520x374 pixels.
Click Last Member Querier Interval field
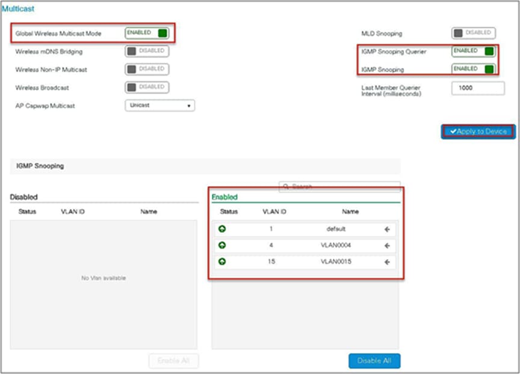pyautogui.click(x=478, y=88)
